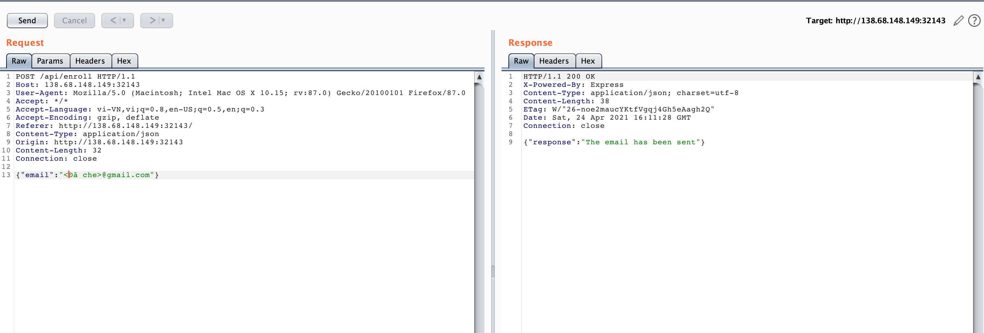This screenshot has height=333, width=984.
Task: Select the Request Raw tab
Action: pos(19,61)
